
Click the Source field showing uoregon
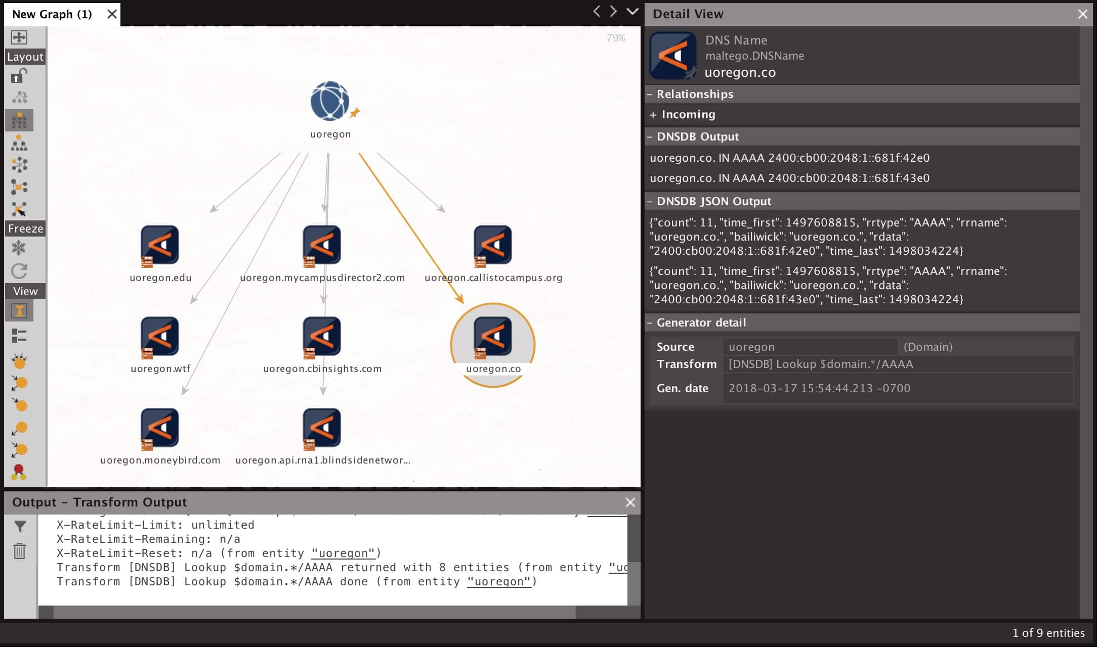[811, 347]
